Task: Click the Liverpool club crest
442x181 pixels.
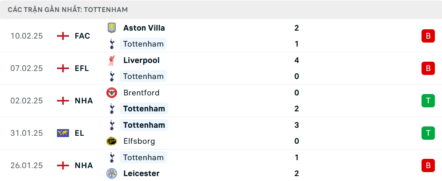Action: coord(111,60)
